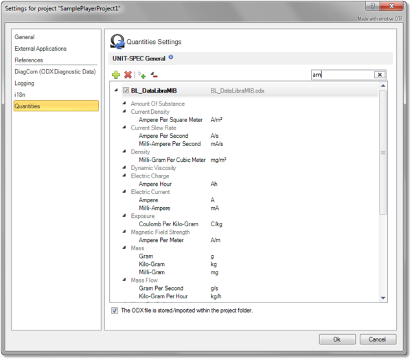
Task: Collapse the Mass Flow group
Action: tap(124, 280)
